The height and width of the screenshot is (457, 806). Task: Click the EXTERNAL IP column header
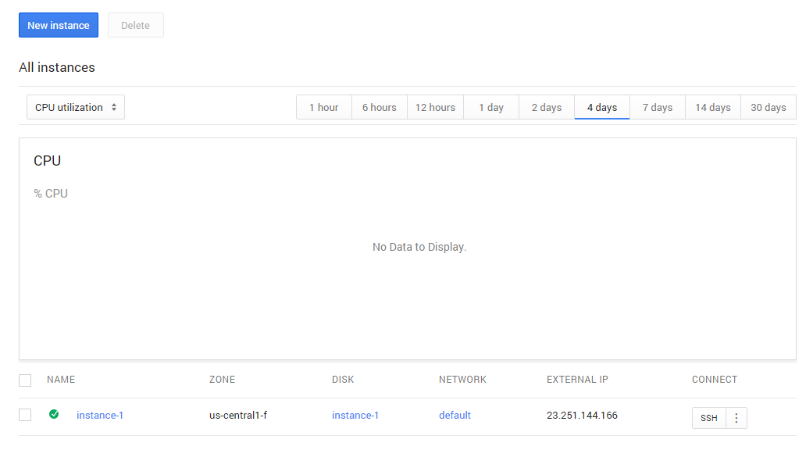click(x=577, y=380)
